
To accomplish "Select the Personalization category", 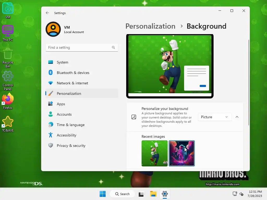I will point(82,93).
